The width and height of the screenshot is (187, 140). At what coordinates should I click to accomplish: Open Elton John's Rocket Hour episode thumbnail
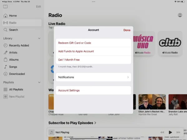[152, 102]
